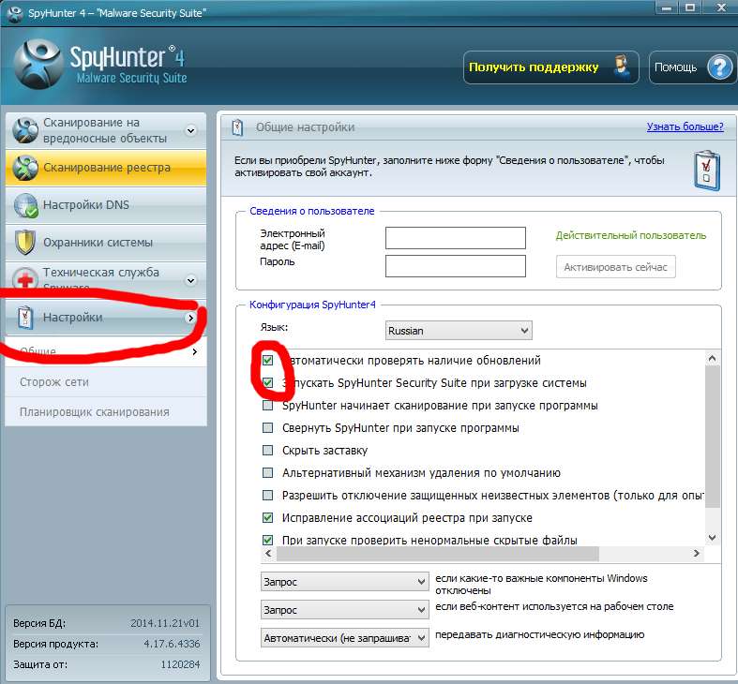Viewport: 738px width, 684px height.
Task: Enable Разрешить отключение защищенных элементов checkbox
Action: point(268,495)
